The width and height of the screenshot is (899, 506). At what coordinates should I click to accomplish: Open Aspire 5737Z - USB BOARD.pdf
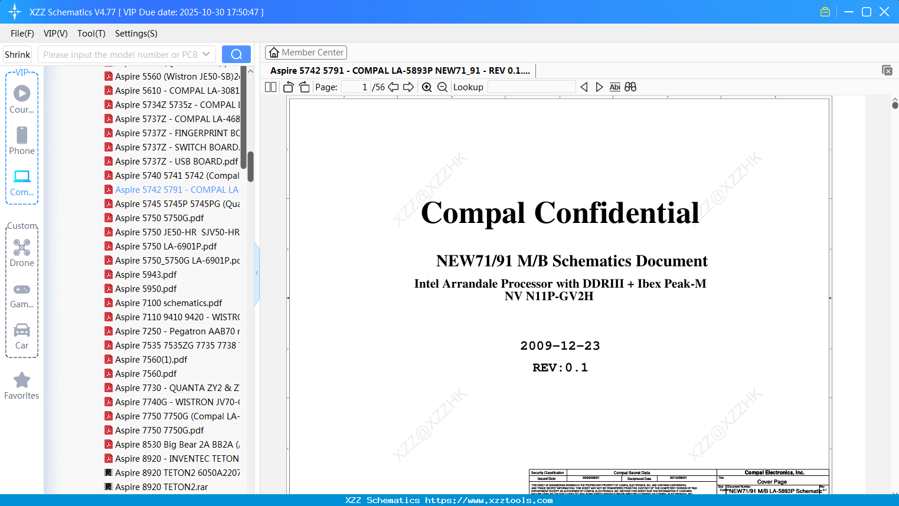coord(171,162)
